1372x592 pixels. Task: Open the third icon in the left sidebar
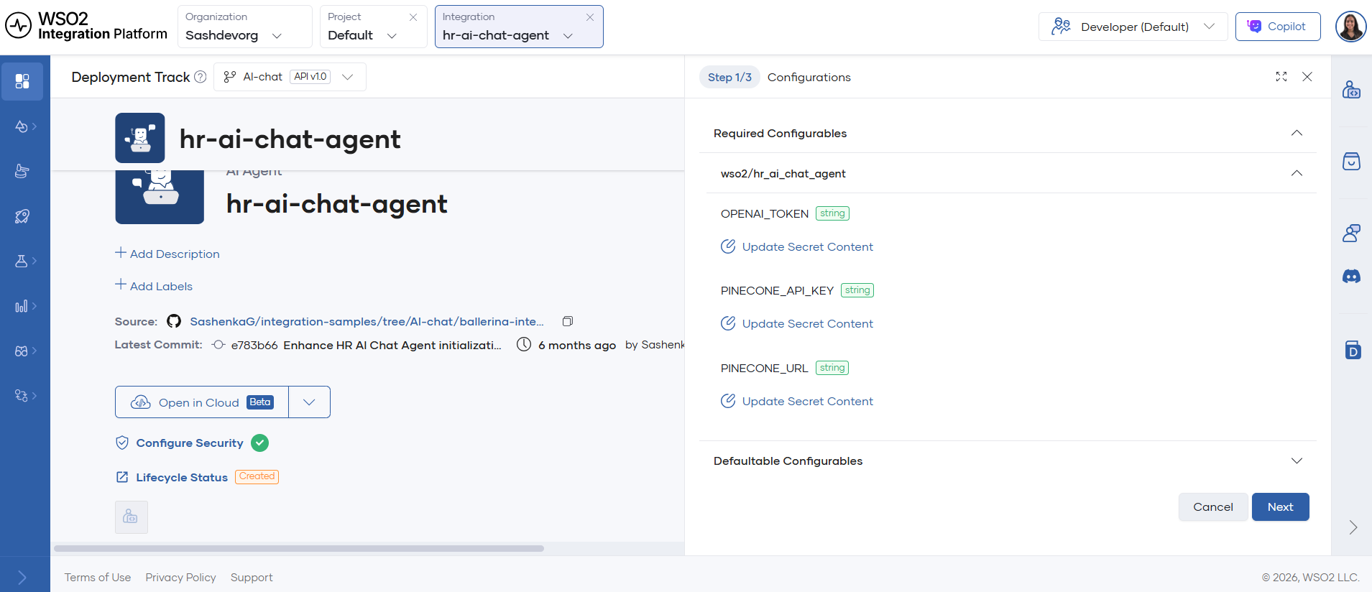[x=22, y=171]
